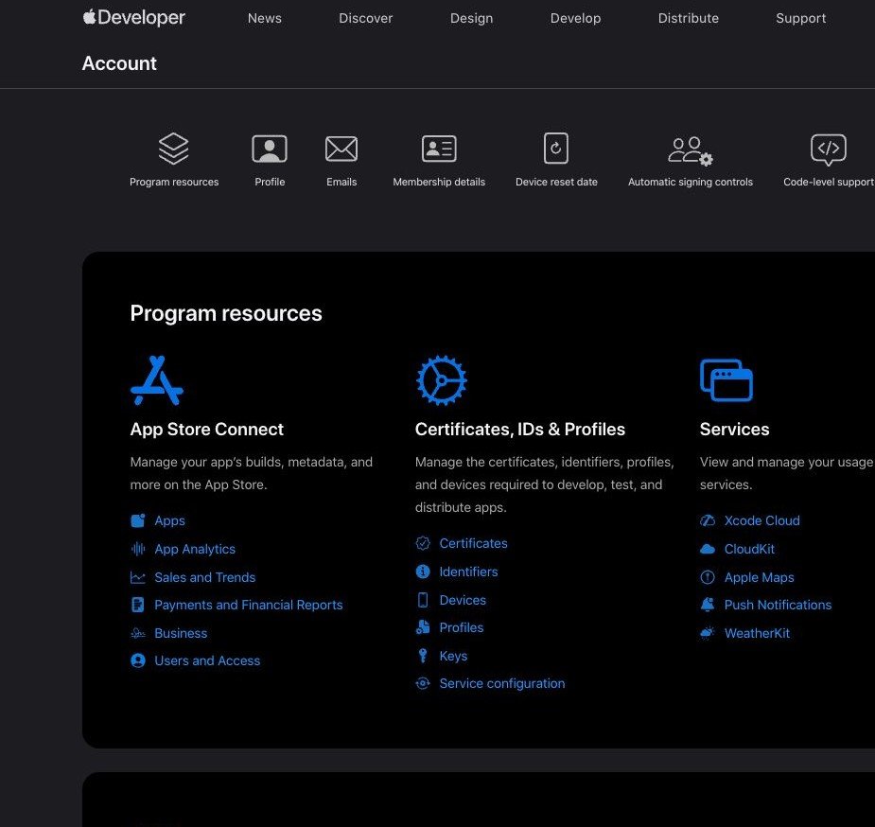875x827 pixels.
Task: Open Sales and Trends link
Action: click(x=205, y=577)
